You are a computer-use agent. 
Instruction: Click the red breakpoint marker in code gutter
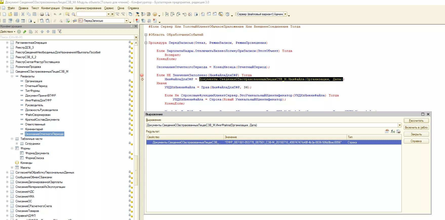142,75
